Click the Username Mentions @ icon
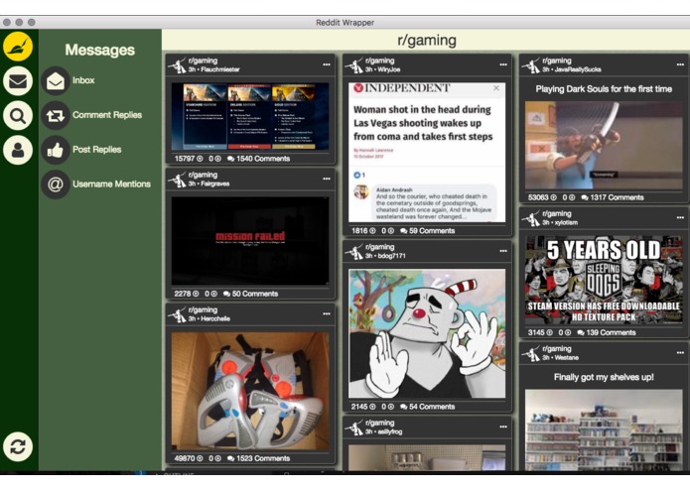This screenshot has width=690, height=490. click(x=56, y=184)
